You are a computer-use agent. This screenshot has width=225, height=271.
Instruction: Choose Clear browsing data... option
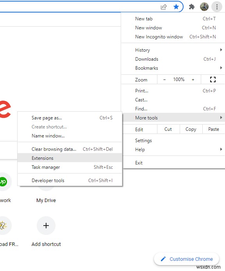click(x=70, y=149)
